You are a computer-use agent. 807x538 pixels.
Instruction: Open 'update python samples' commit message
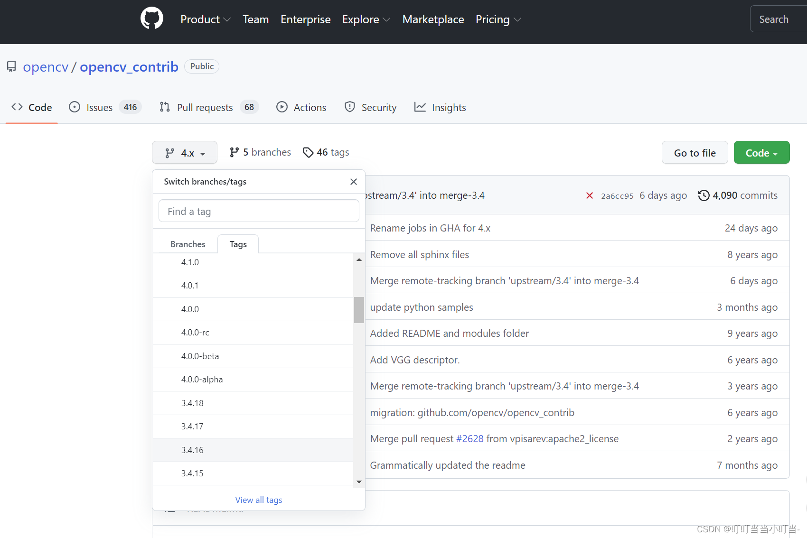(x=422, y=307)
